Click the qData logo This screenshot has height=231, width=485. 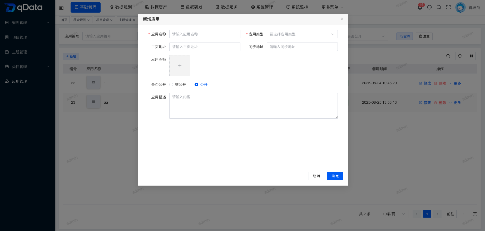coord(23,8)
